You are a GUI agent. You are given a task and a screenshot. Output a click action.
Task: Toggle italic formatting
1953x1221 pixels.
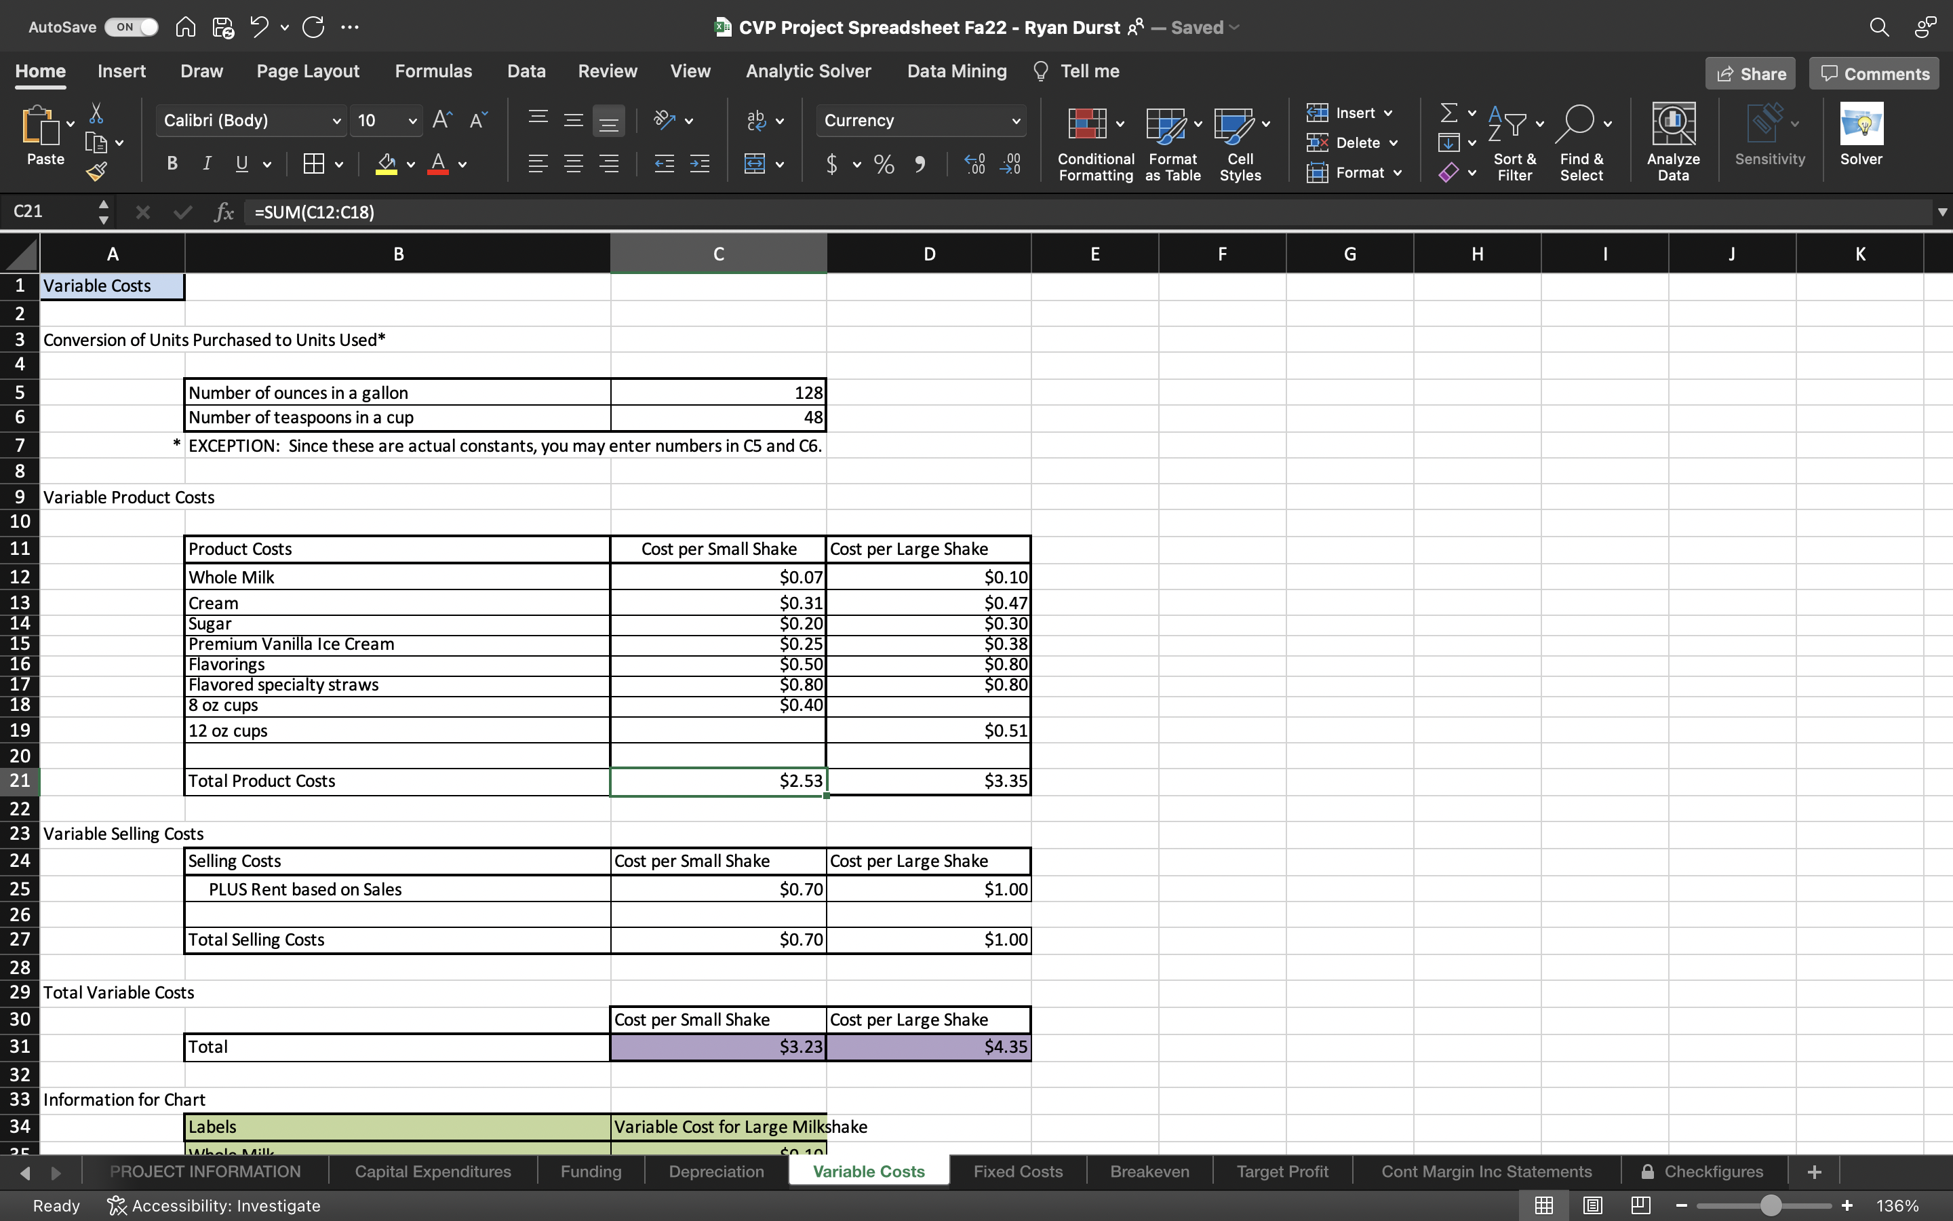[205, 164]
